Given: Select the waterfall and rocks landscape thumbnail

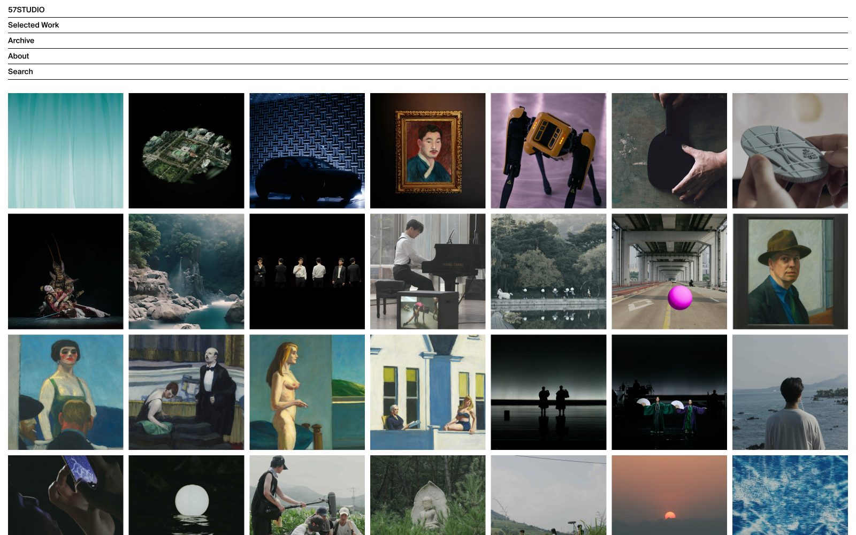Looking at the screenshot, I should click(186, 271).
